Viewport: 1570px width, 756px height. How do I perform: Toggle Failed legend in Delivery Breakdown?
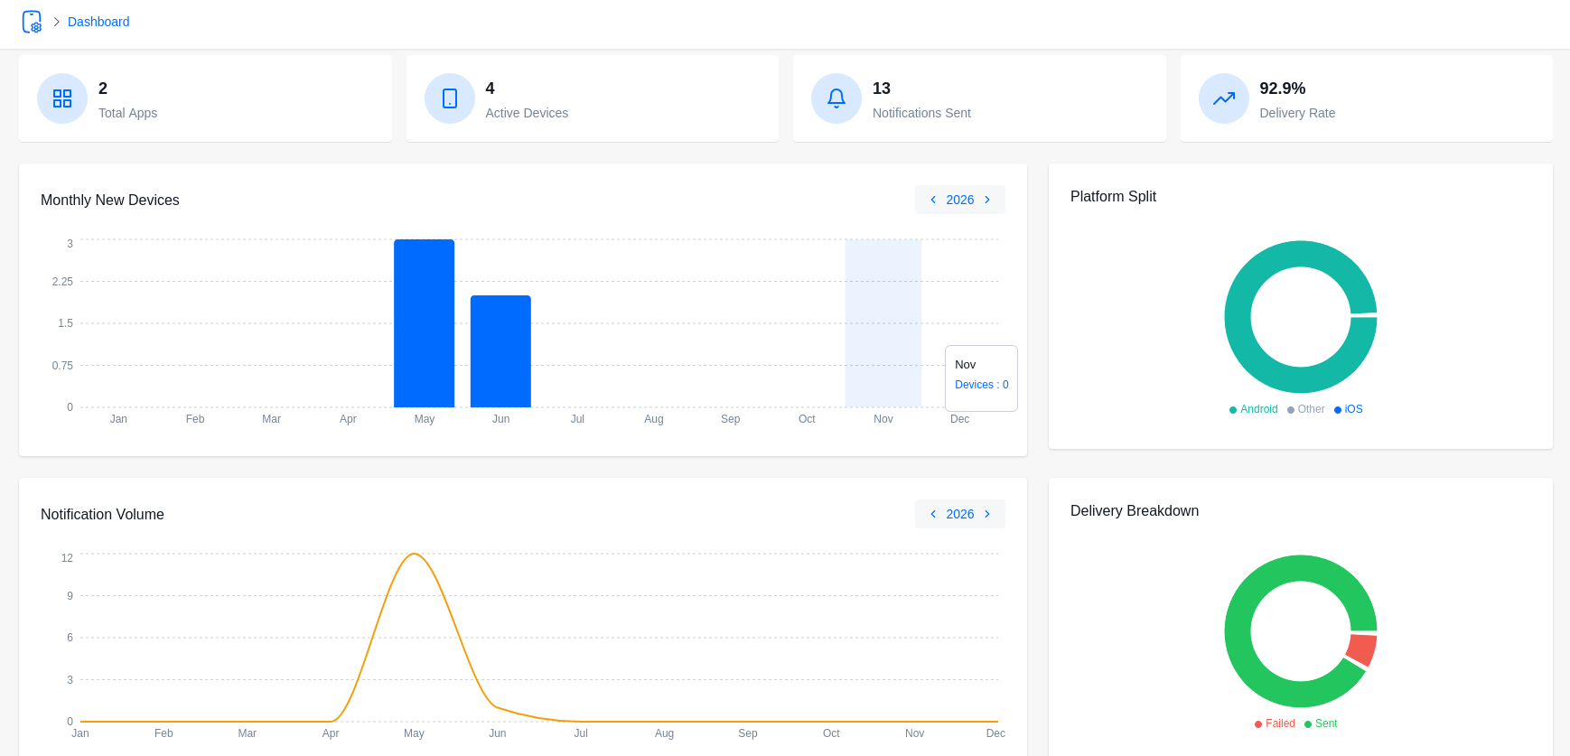[x=1275, y=723]
